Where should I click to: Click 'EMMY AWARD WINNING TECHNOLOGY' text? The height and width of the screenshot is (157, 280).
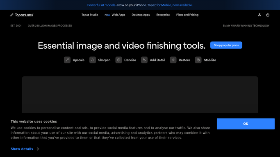[x=246, y=26]
